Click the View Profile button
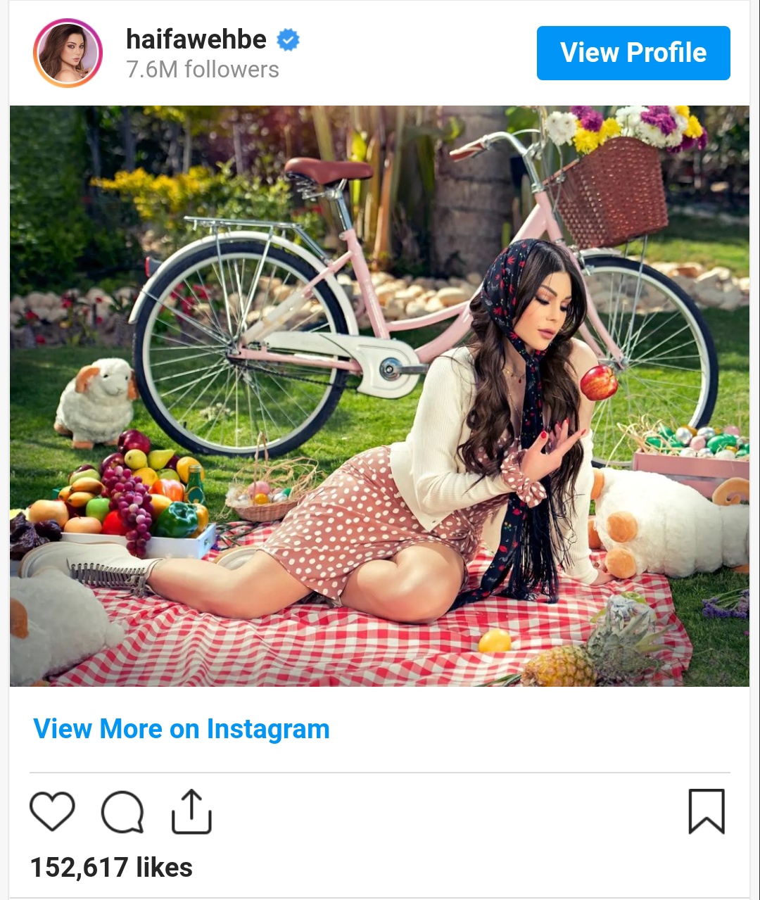The height and width of the screenshot is (900, 760). [x=633, y=53]
